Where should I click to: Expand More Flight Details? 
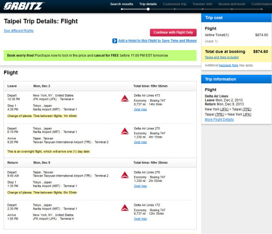point(219,119)
